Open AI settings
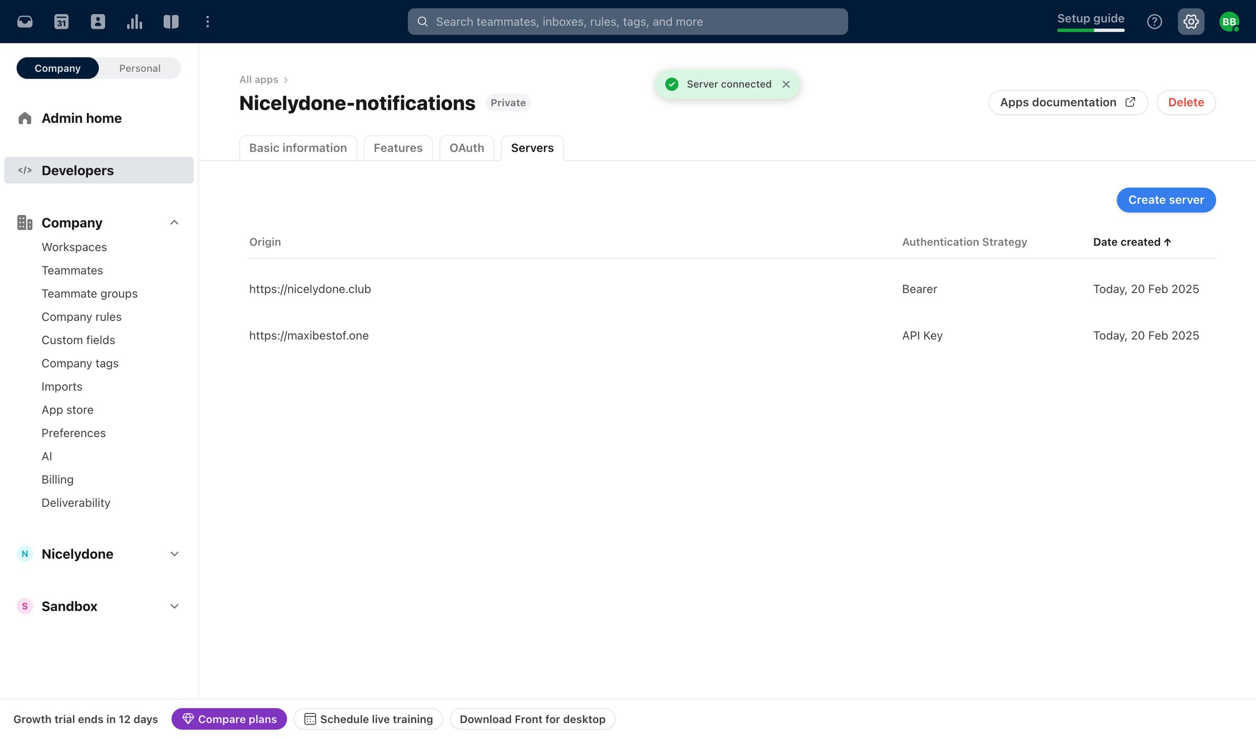 [47, 456]
